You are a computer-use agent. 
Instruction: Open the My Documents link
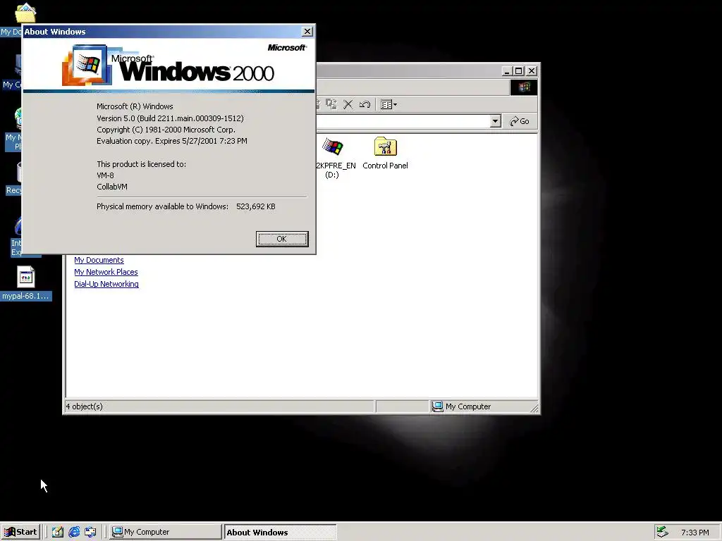coord(99,260)
